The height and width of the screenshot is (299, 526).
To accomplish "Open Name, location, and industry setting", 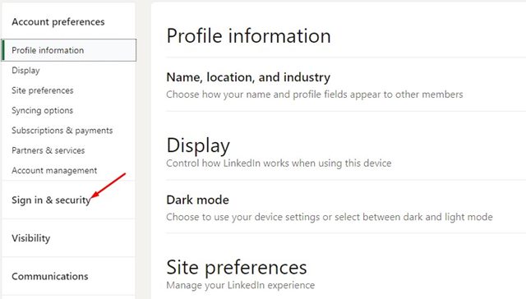I will pyautogui.click(x=248, y=77).
